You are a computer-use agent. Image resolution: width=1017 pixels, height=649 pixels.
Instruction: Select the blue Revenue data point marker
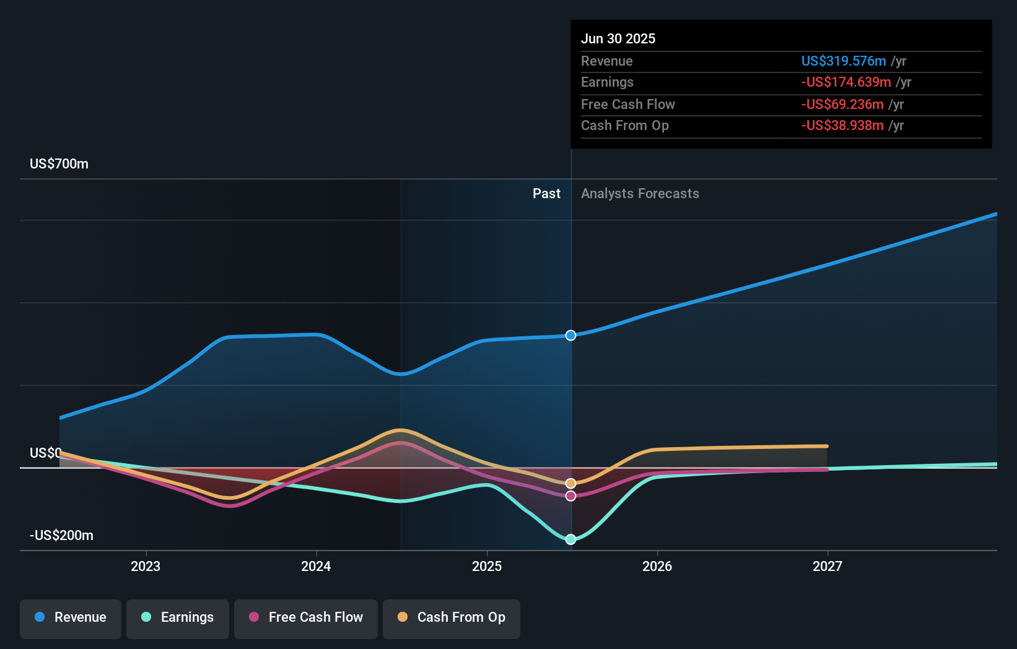click(570, 335)
